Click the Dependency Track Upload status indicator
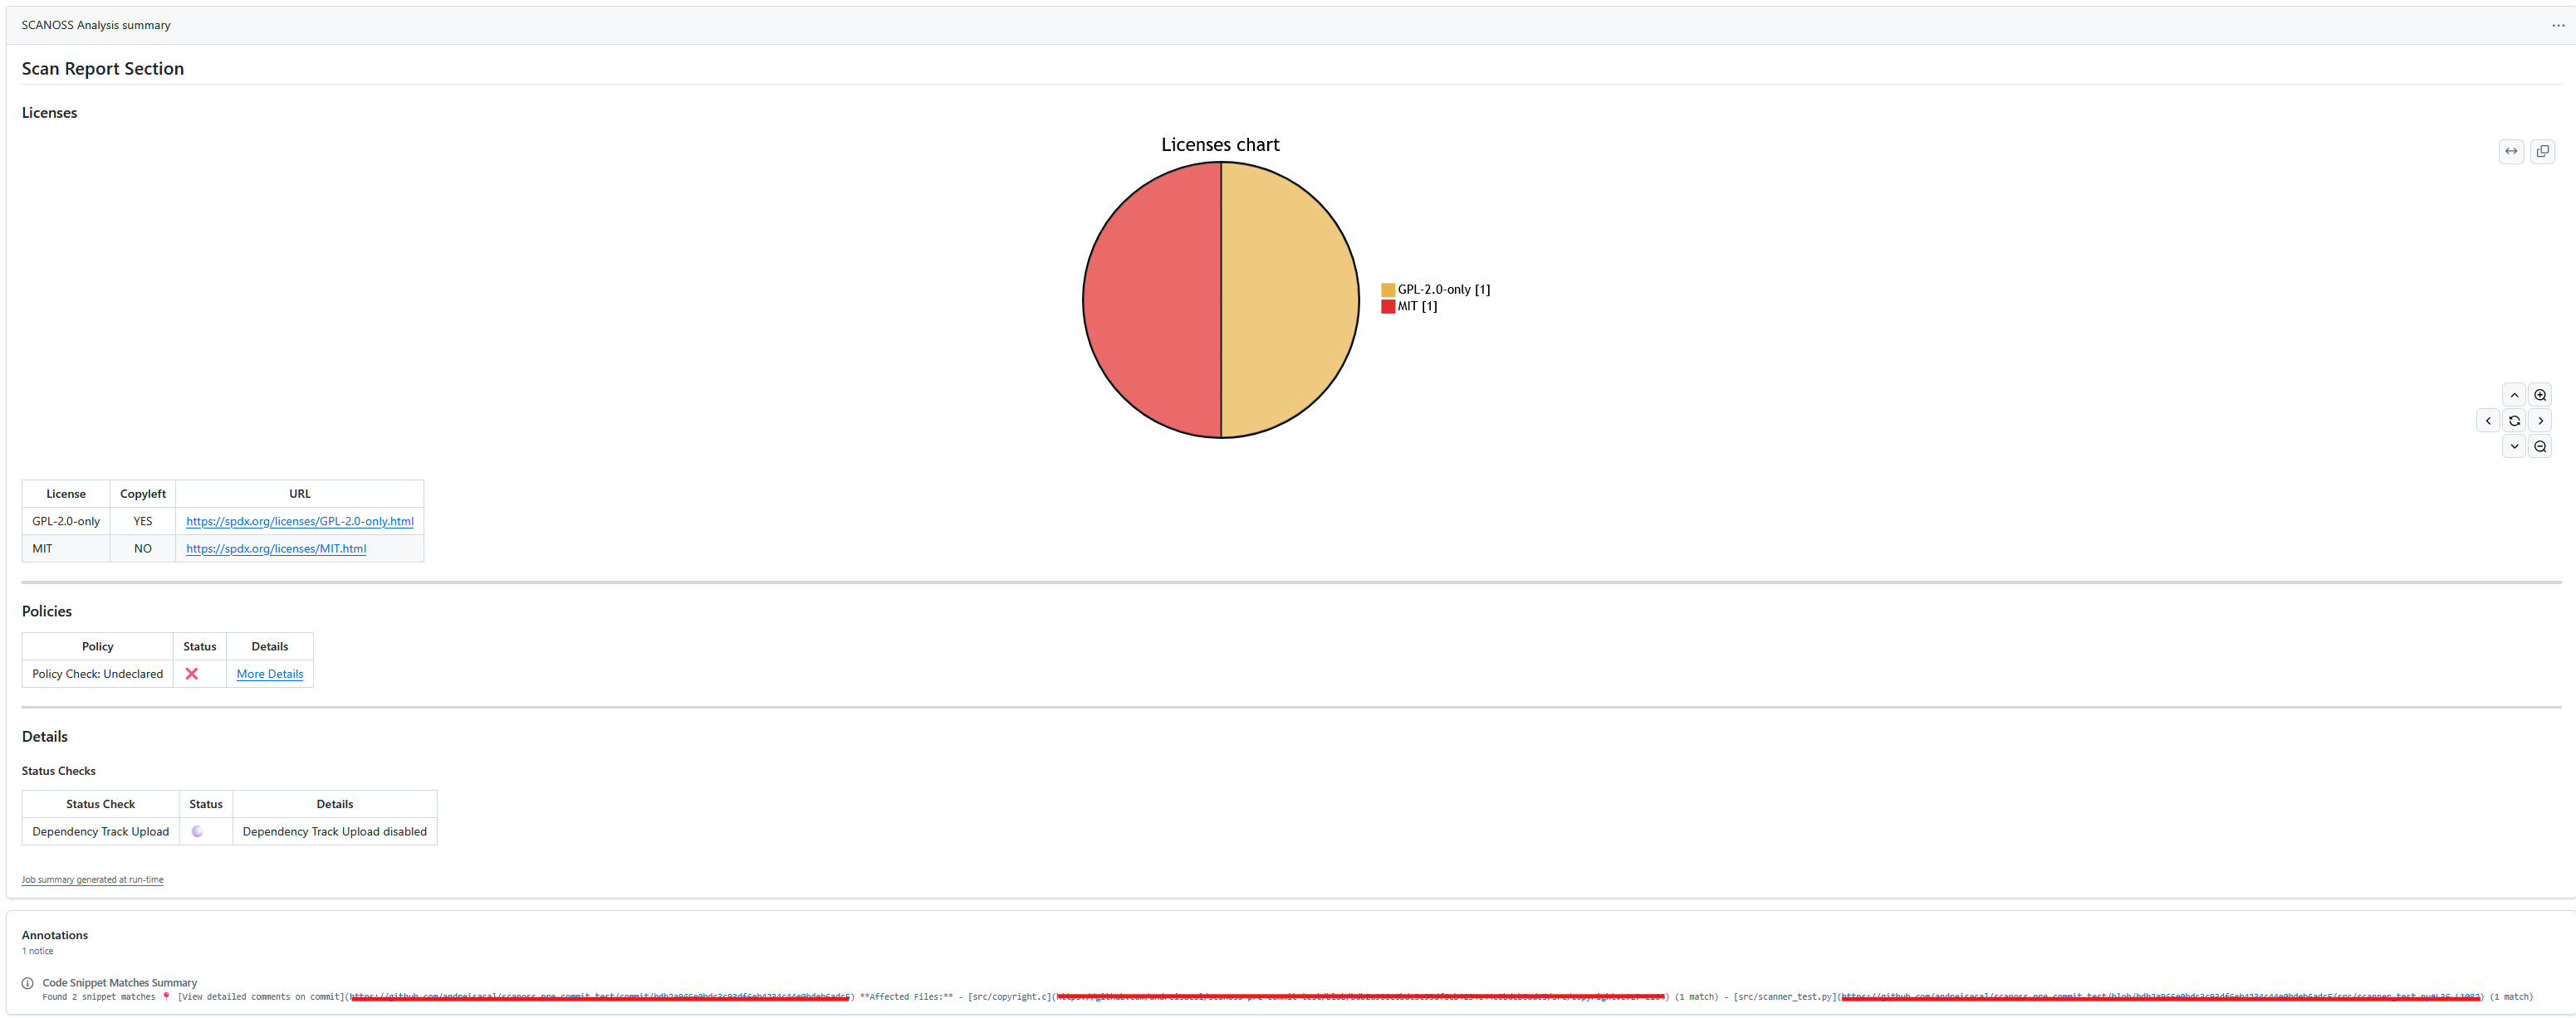 pyautogui.click(x=197, y=830)
